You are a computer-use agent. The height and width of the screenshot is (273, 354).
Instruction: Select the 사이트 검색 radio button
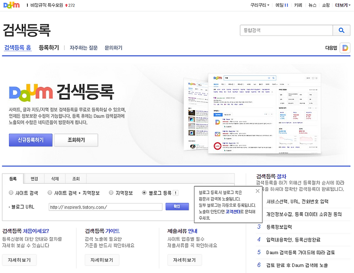pos(11,193)
